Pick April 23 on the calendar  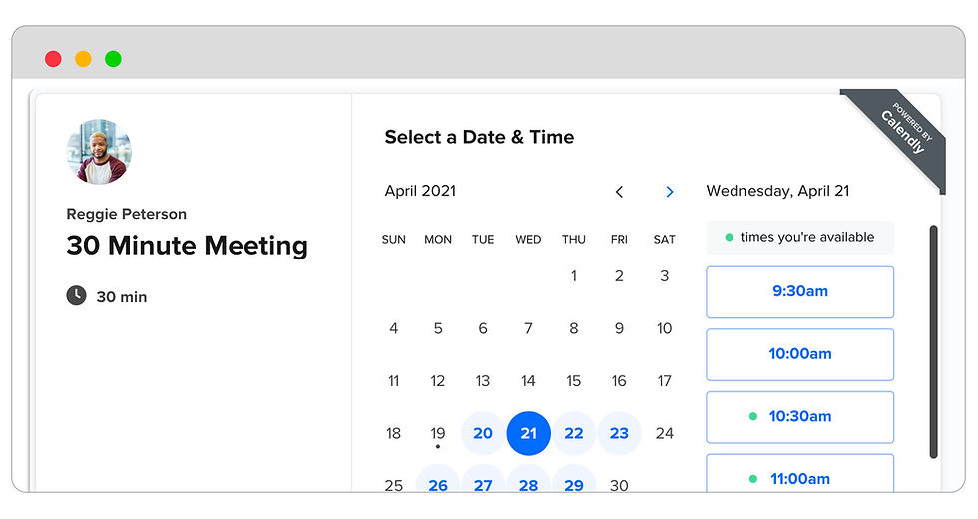(619, 433)
